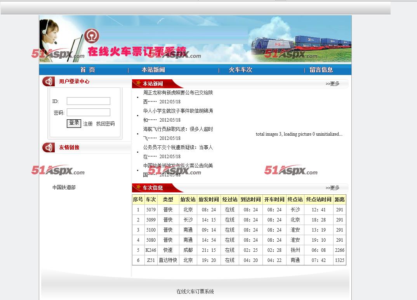The image size is (417, 300).
Task: Click the ID input field
Action: point(89,101)
